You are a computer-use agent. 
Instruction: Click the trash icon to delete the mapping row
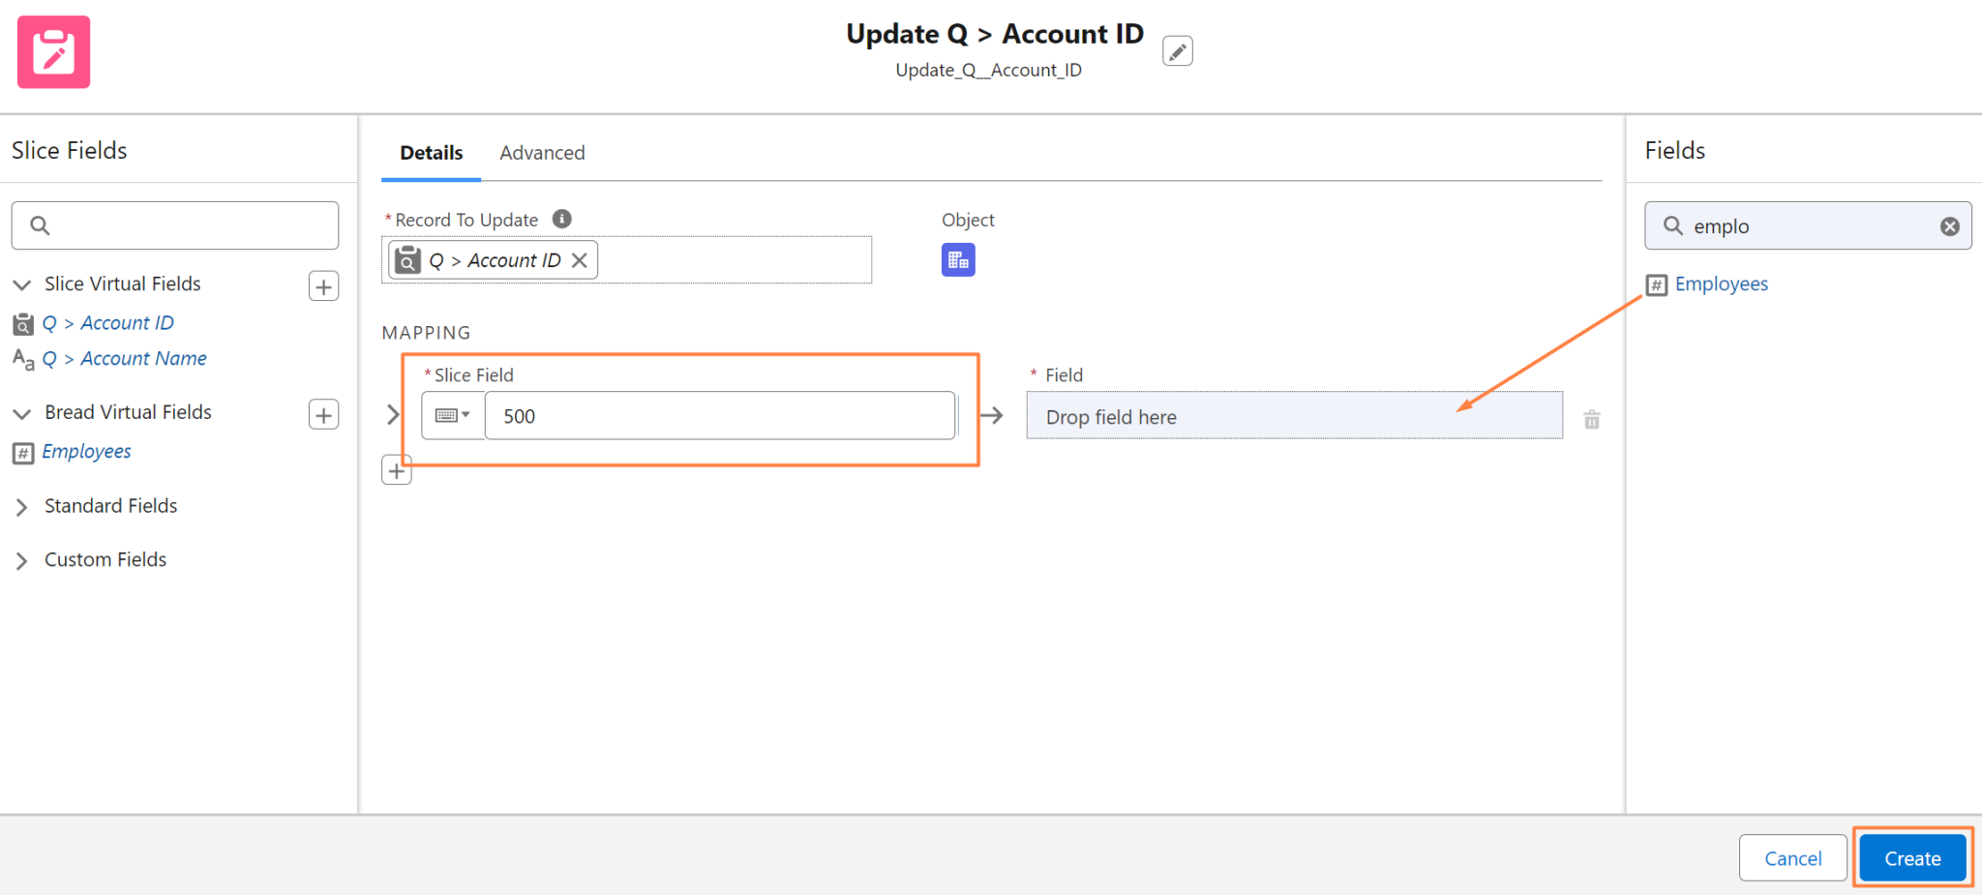pyautogui.click(x=1591, y=419)
